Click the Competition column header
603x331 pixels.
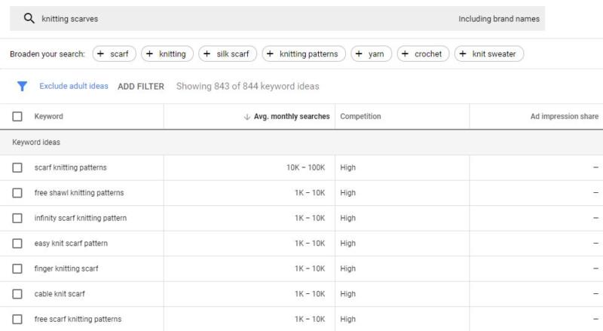pyautogui.click(x=360, y=117)
